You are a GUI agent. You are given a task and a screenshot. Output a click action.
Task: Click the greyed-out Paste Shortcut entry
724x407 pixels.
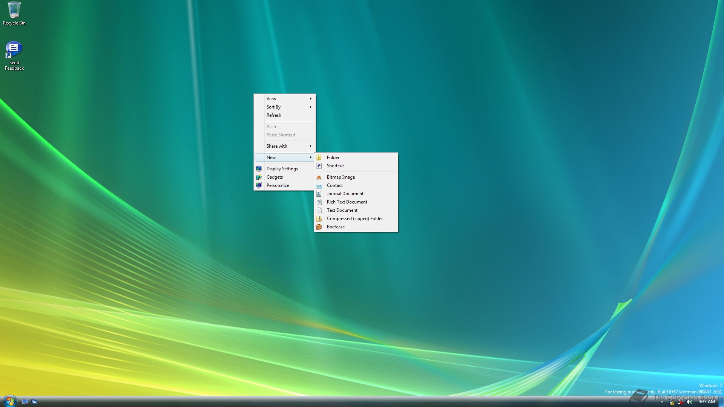click(285, 135)
